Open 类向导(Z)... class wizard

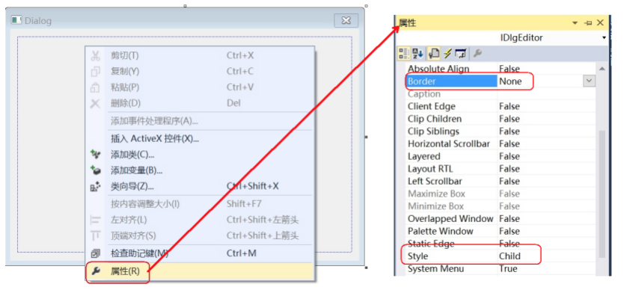pyautogui.click(x=200, y=186)
